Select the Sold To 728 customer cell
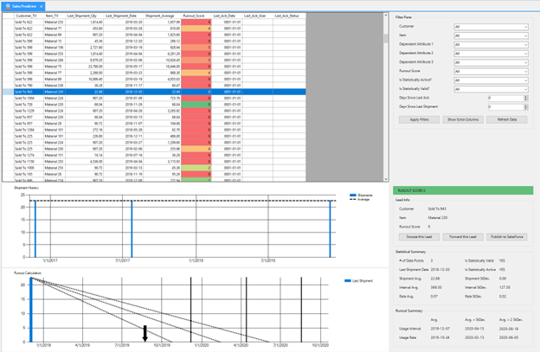The width and height of the screenshot is (540, 352). tap(29, 105)
